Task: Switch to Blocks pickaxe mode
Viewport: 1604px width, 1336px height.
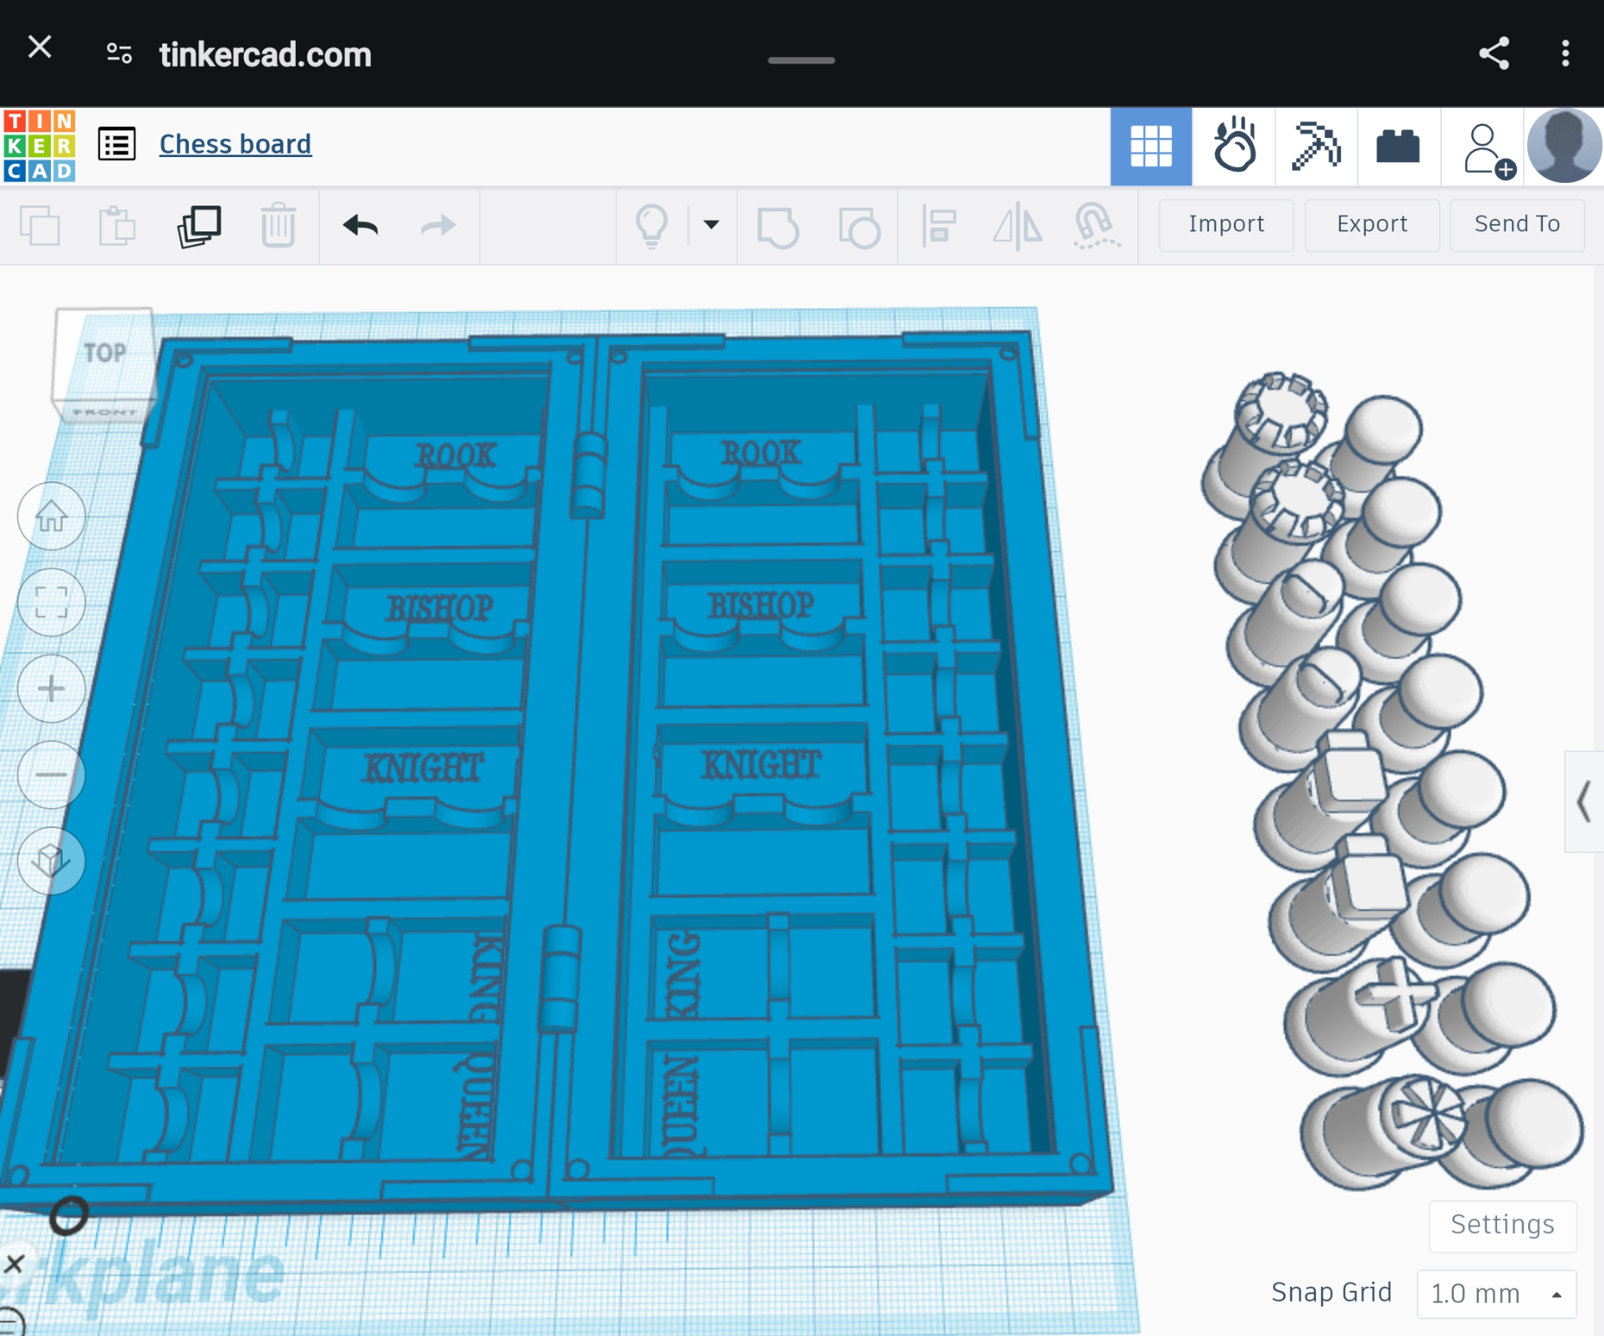Action: point(1316,146)
